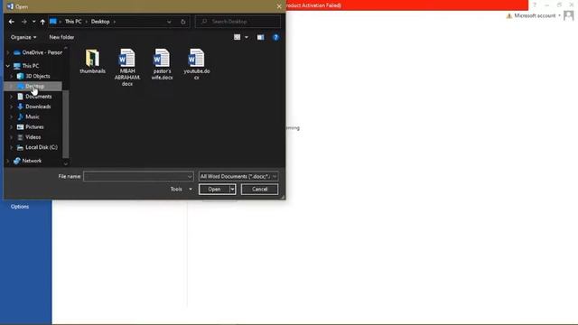Image resolution: width=578 pixels, height=325 pixels.
Task: Select the thumbnails folder
Action: tap(92, 61)
